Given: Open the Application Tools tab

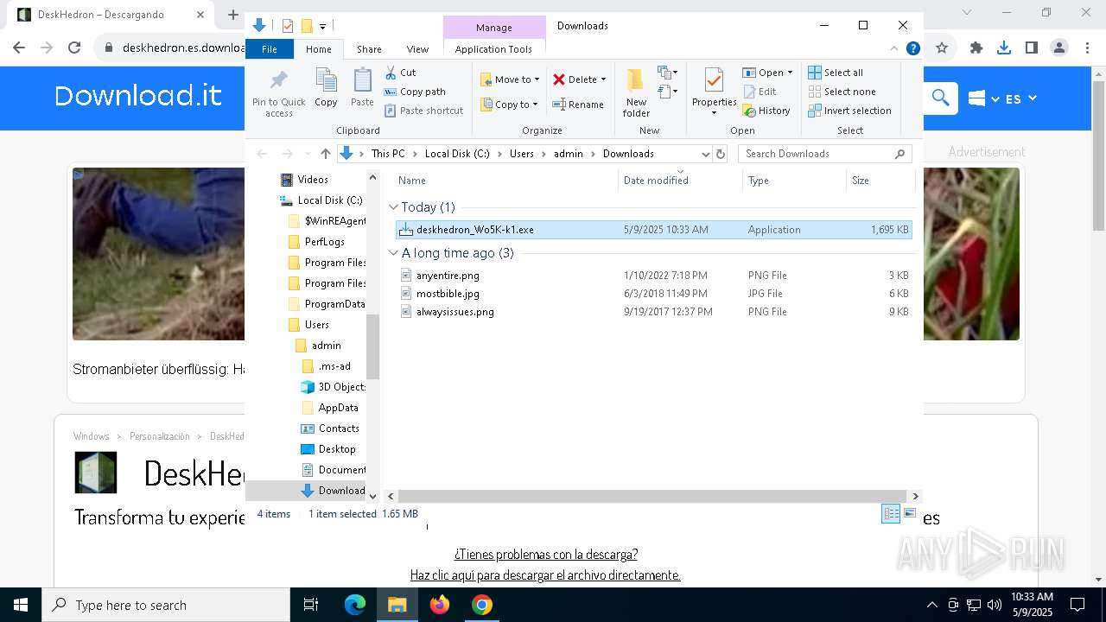Looking at the screenshot, I should [493, 49].
